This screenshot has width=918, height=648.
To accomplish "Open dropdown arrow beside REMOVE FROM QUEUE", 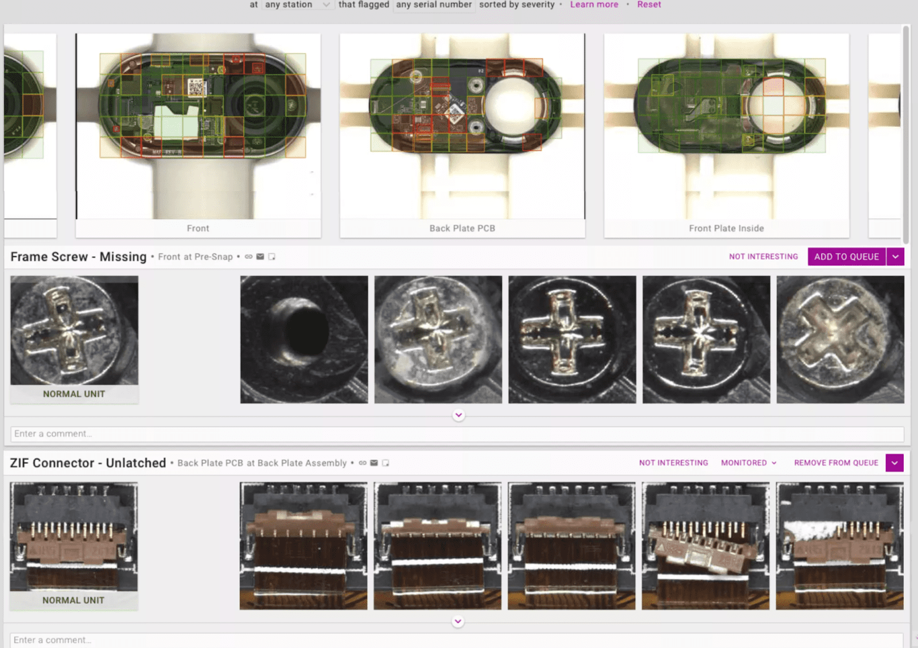I will point(894,463).
